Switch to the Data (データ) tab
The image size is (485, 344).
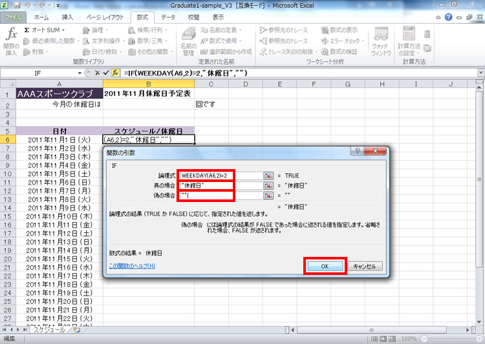(x=168, y=17)
